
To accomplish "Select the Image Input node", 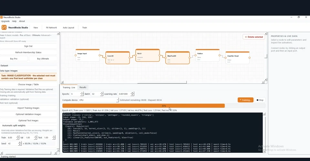I will (x=88, y=55).
